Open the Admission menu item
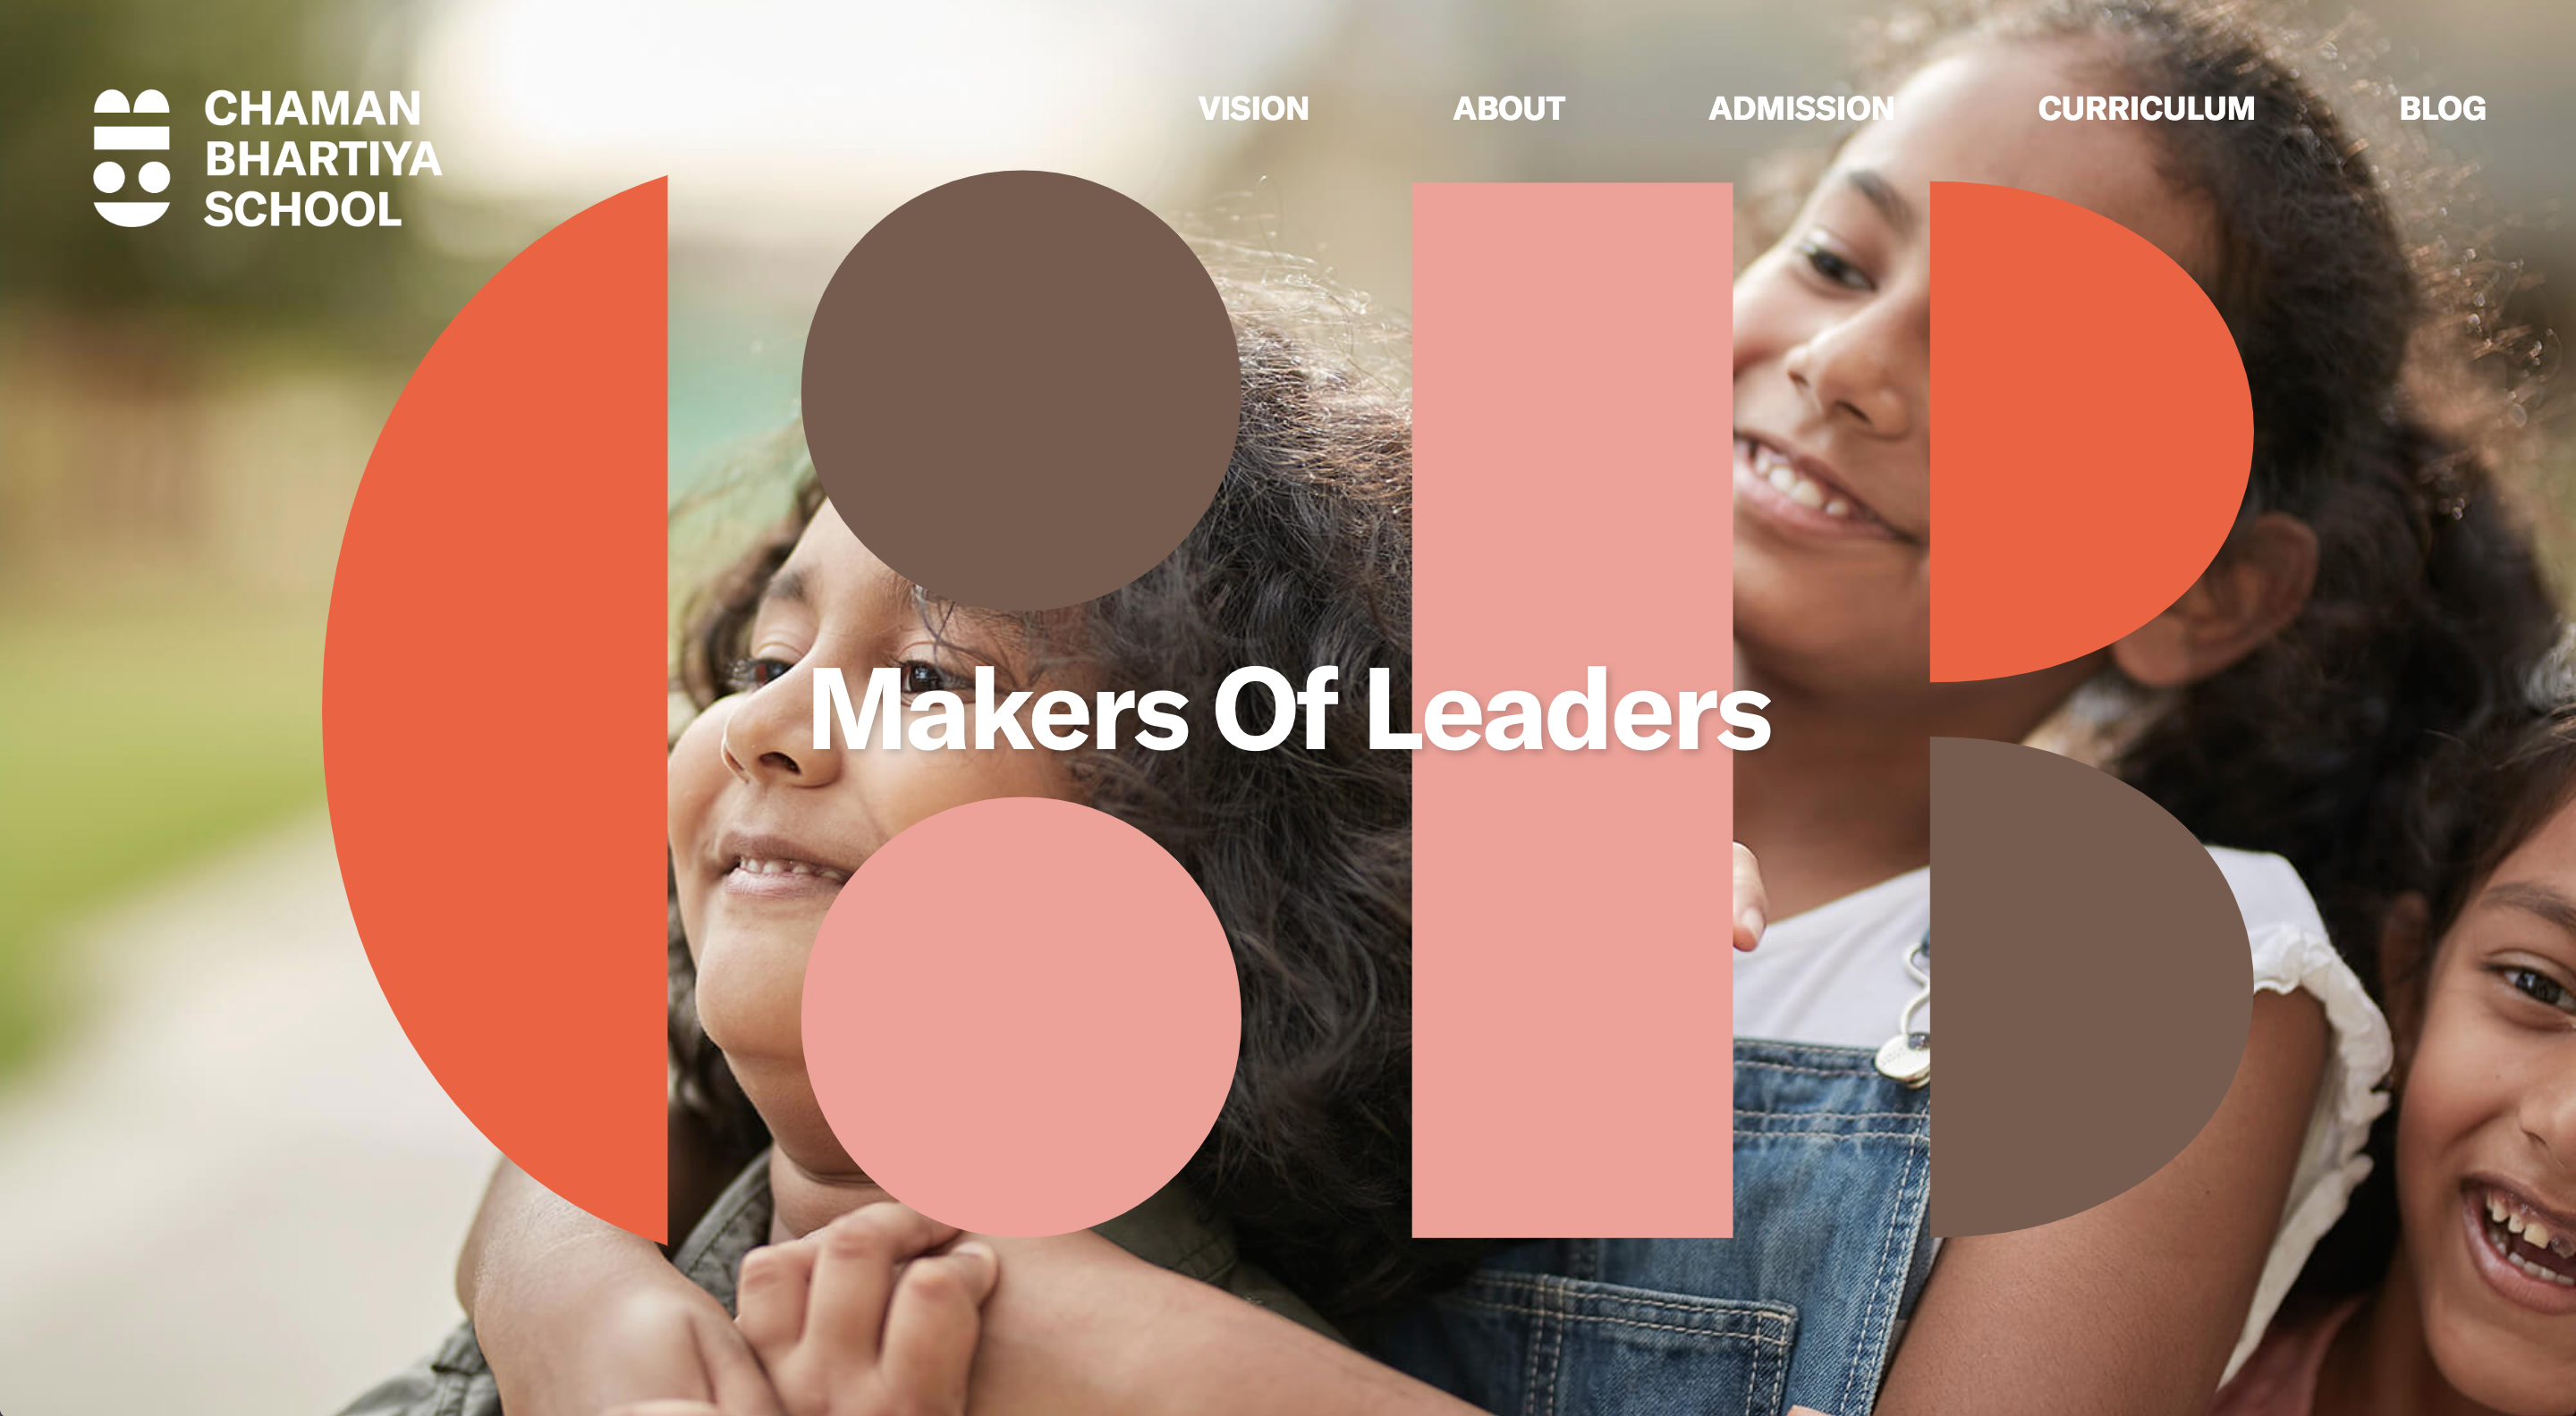 click(x=1801, y=108)
